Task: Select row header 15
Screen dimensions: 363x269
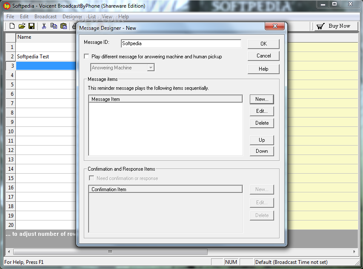Action: coord(11,178)
